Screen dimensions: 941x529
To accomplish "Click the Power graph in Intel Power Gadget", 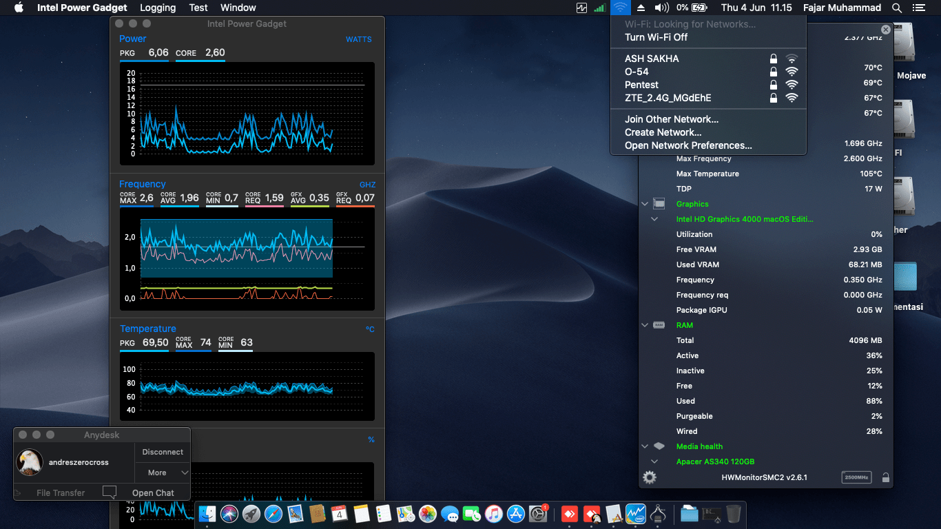I will pos(248,113).
